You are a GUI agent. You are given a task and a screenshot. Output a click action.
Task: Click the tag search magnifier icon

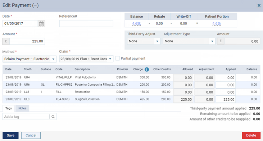point(53,117)
